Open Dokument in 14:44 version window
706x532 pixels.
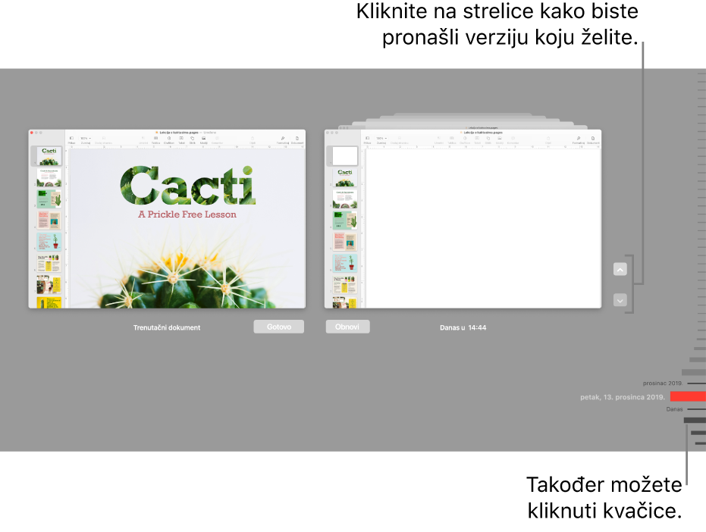tap(593, 139)
